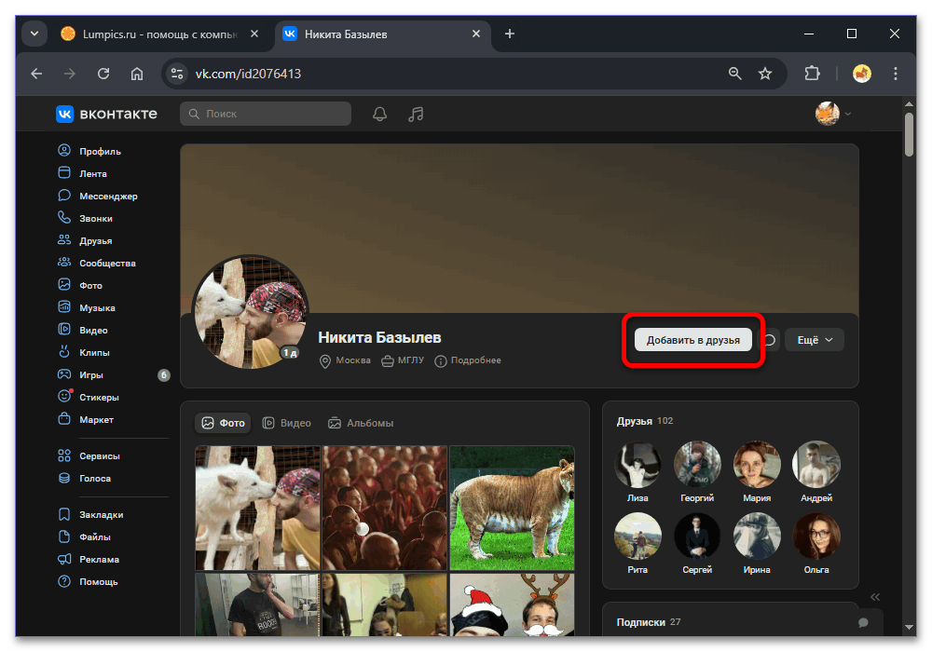This screenshot has width=932, height=652.
Task: Go to Клипы section
Action: pyautogui.click(x=83, y=352)
